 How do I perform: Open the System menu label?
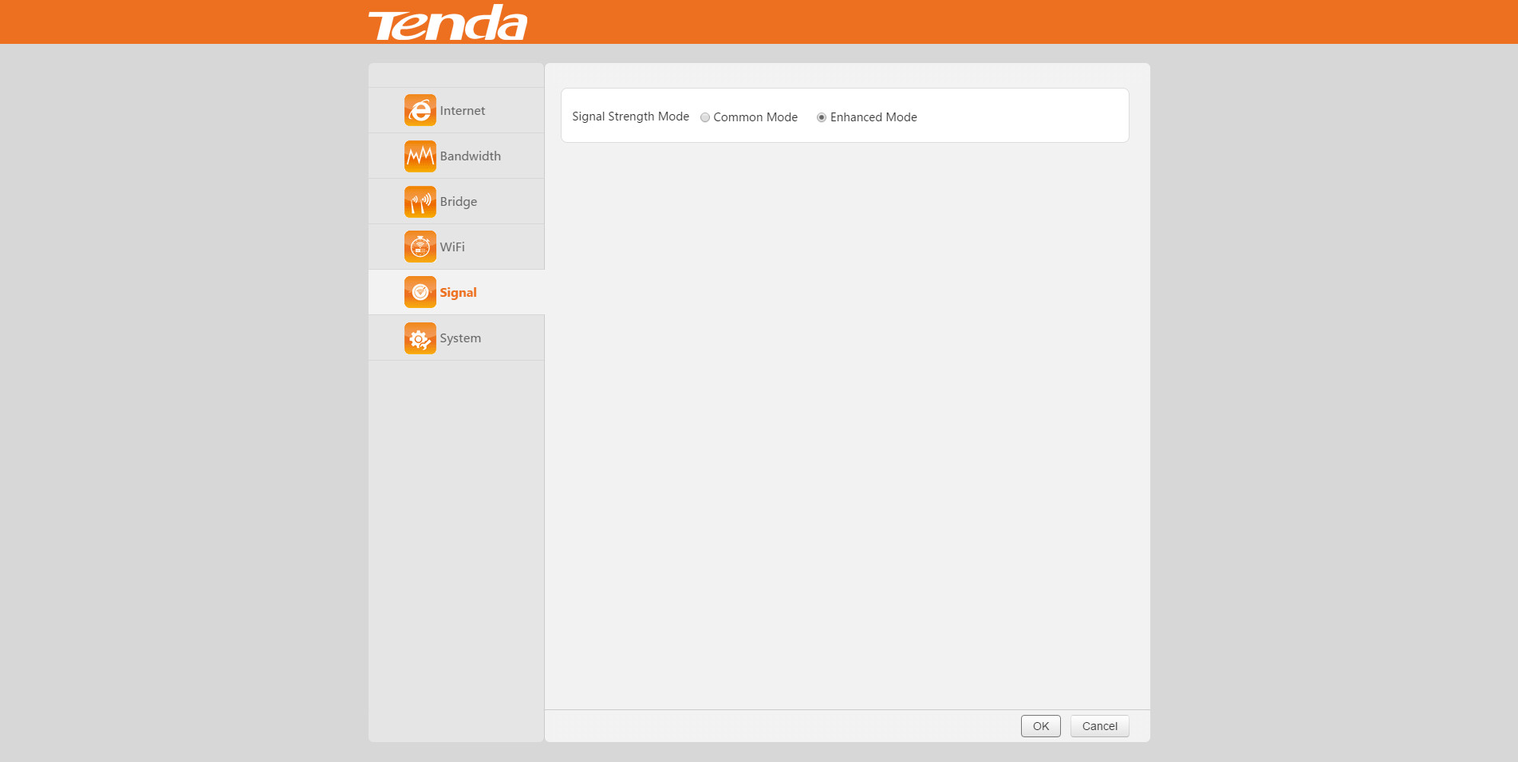pyautogui.click(x=460, y=338)
